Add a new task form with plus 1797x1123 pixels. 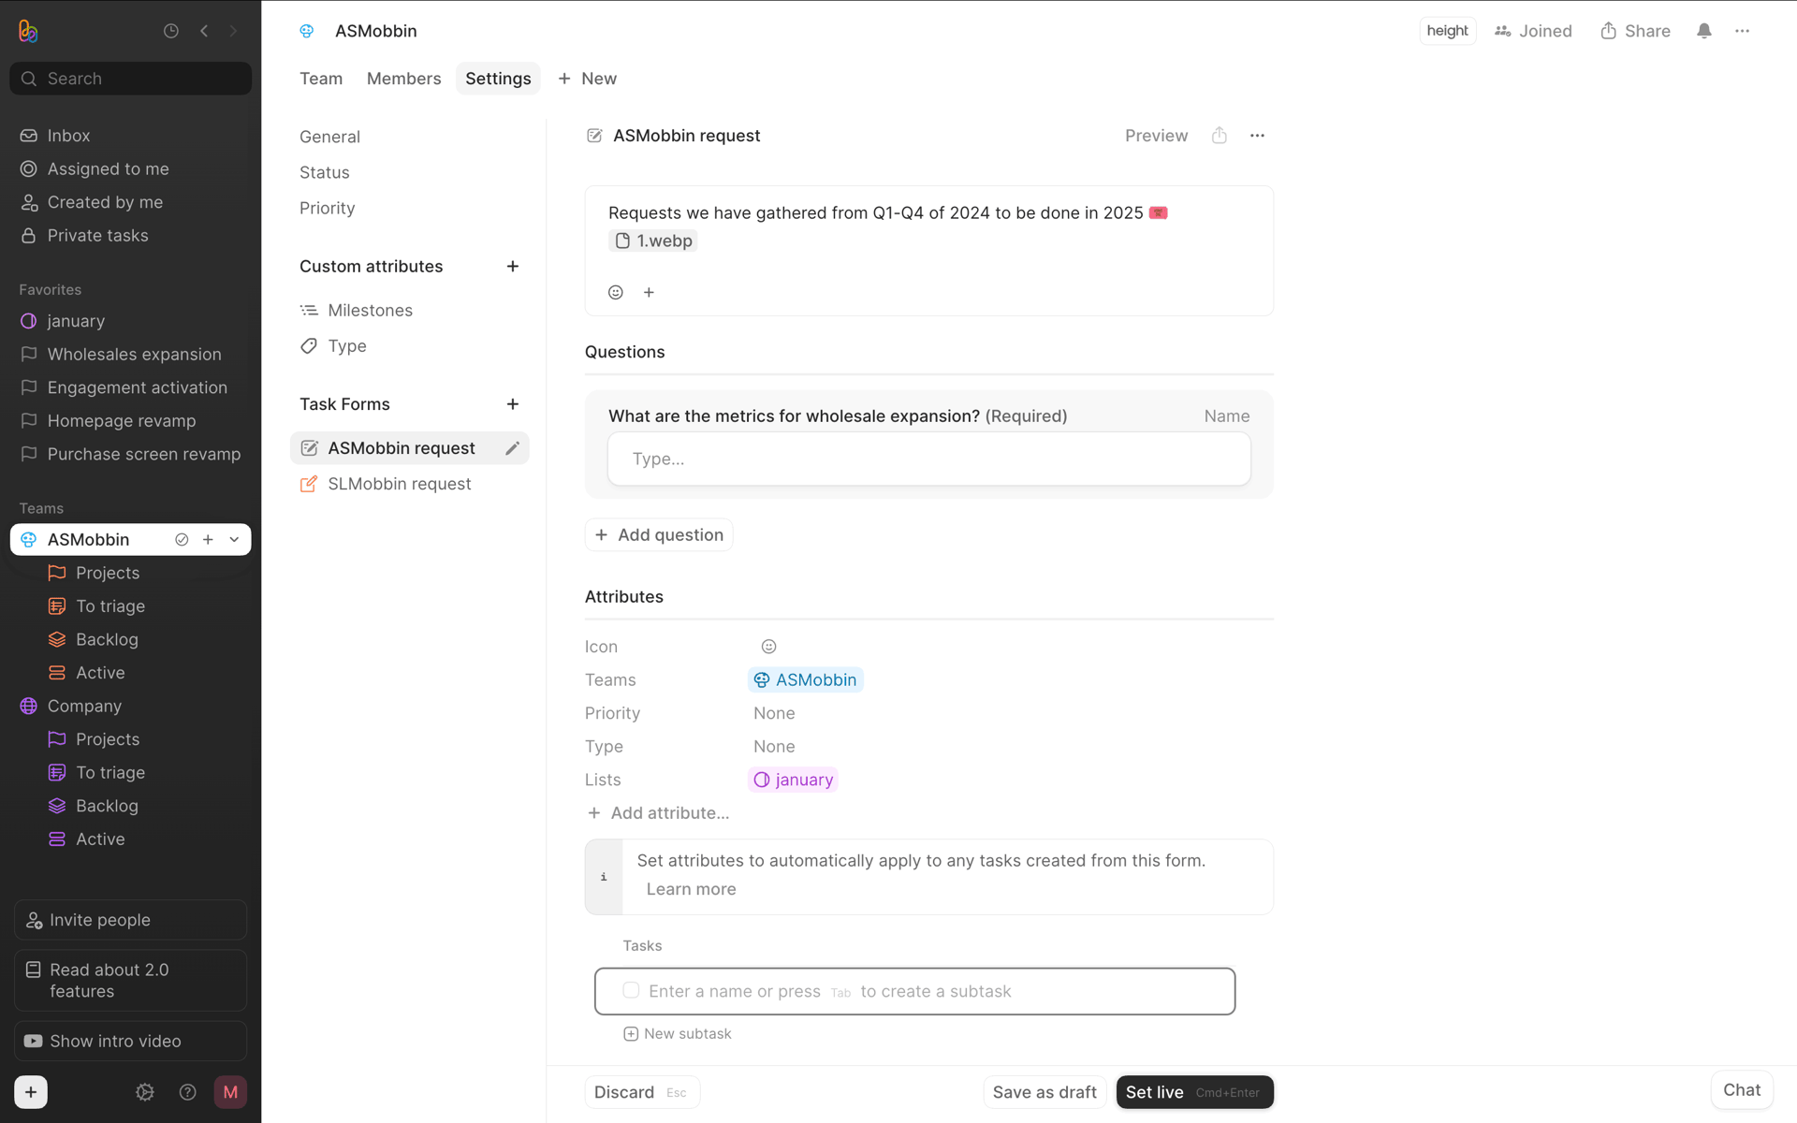point(513,404)
